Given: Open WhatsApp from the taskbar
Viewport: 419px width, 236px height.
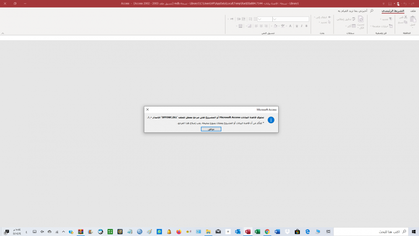Looking at the screenshot, I should pos(159,232).
